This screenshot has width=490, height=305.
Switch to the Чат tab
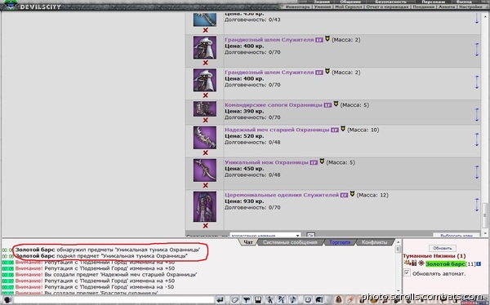pos(248,242)
